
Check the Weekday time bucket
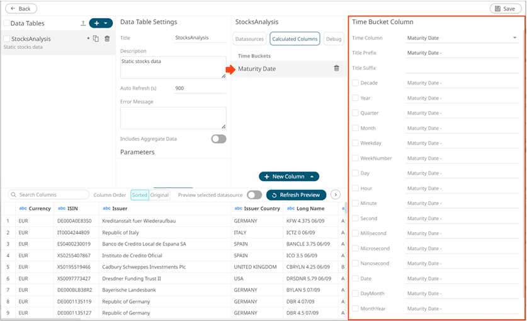tap(355, 143)
